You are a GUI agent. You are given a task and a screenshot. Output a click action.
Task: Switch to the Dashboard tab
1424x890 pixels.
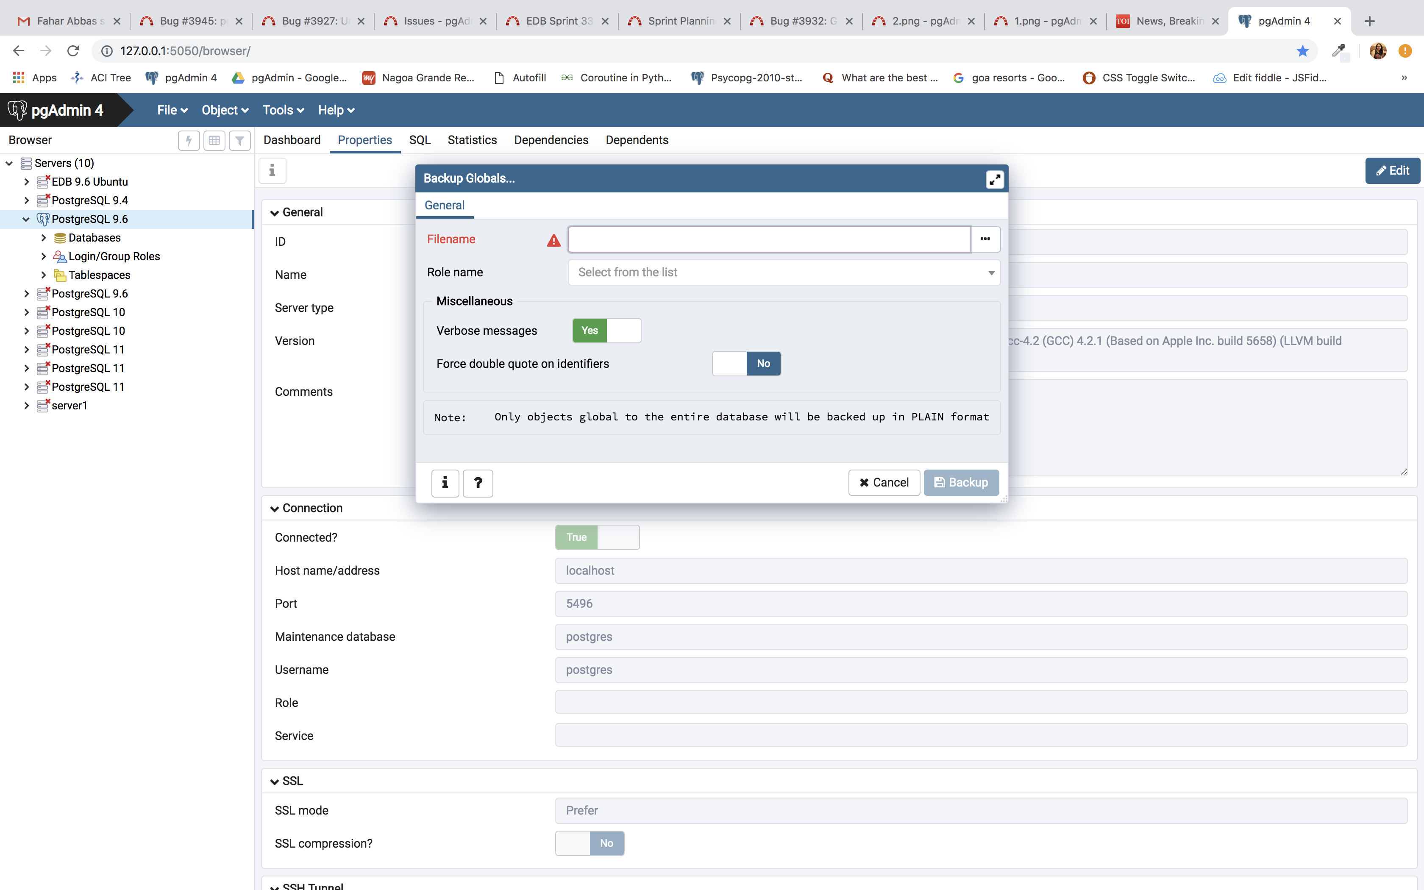(292, 140)
